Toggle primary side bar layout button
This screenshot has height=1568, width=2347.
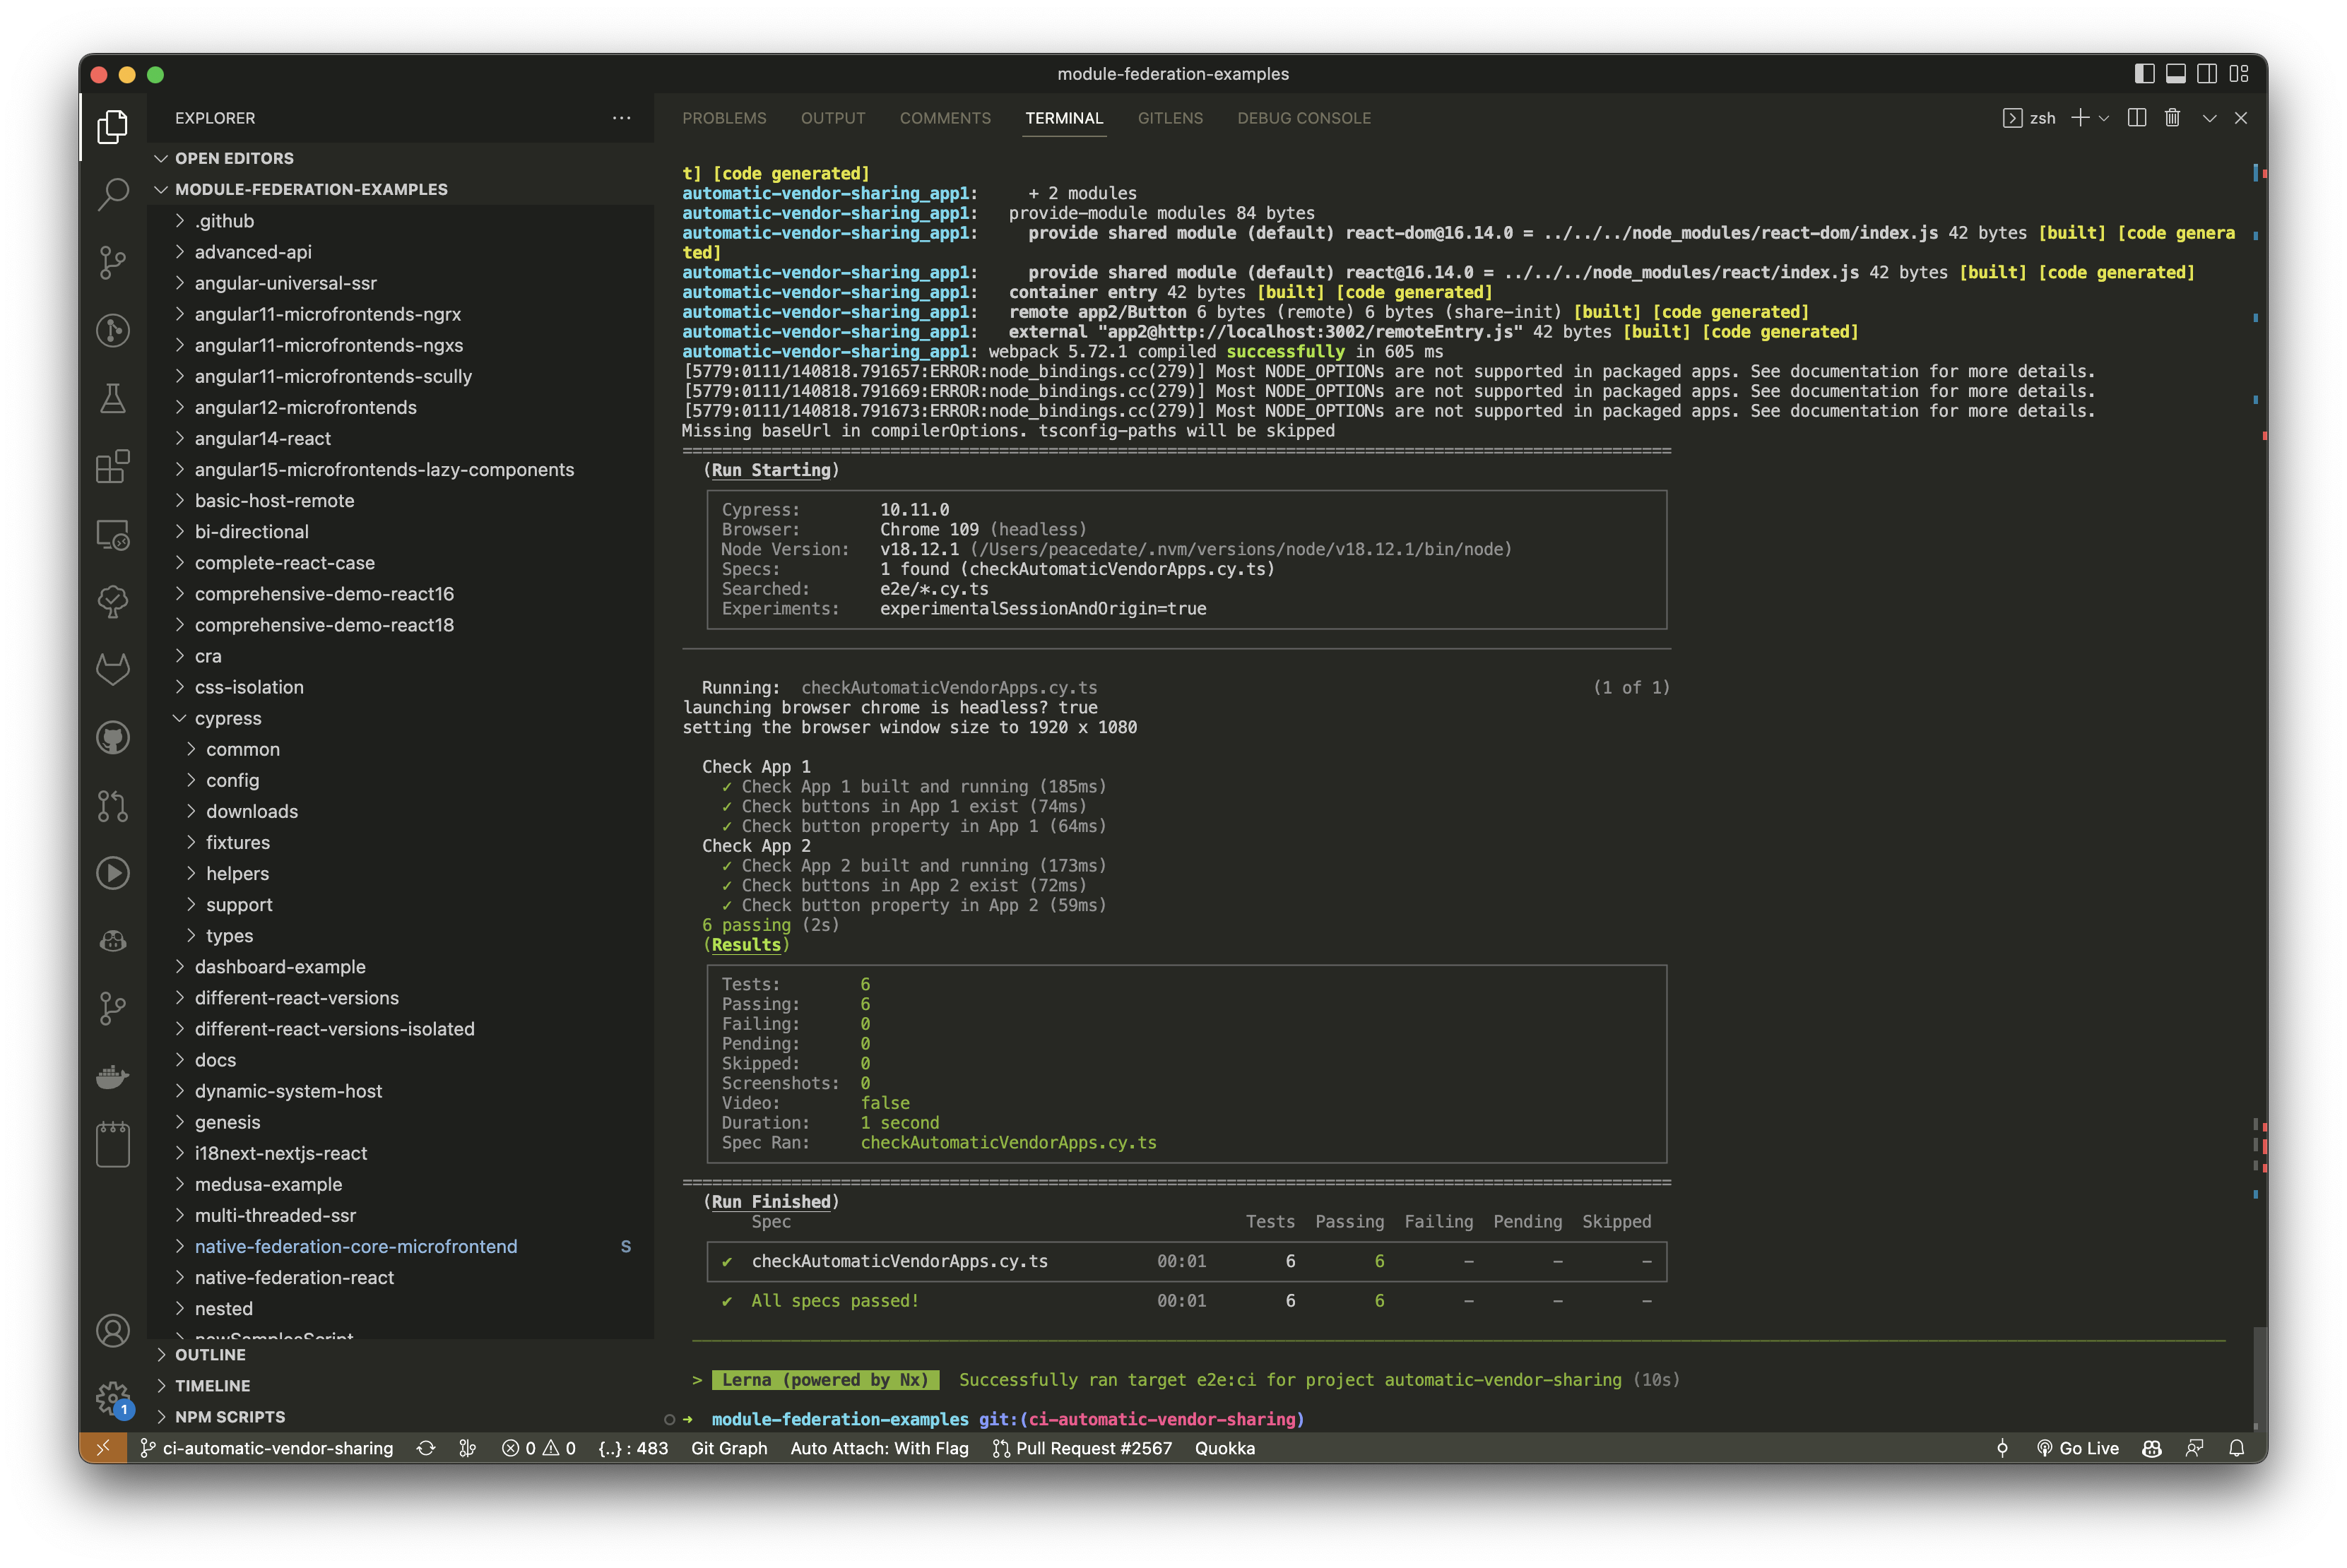tap(2144, 74)
